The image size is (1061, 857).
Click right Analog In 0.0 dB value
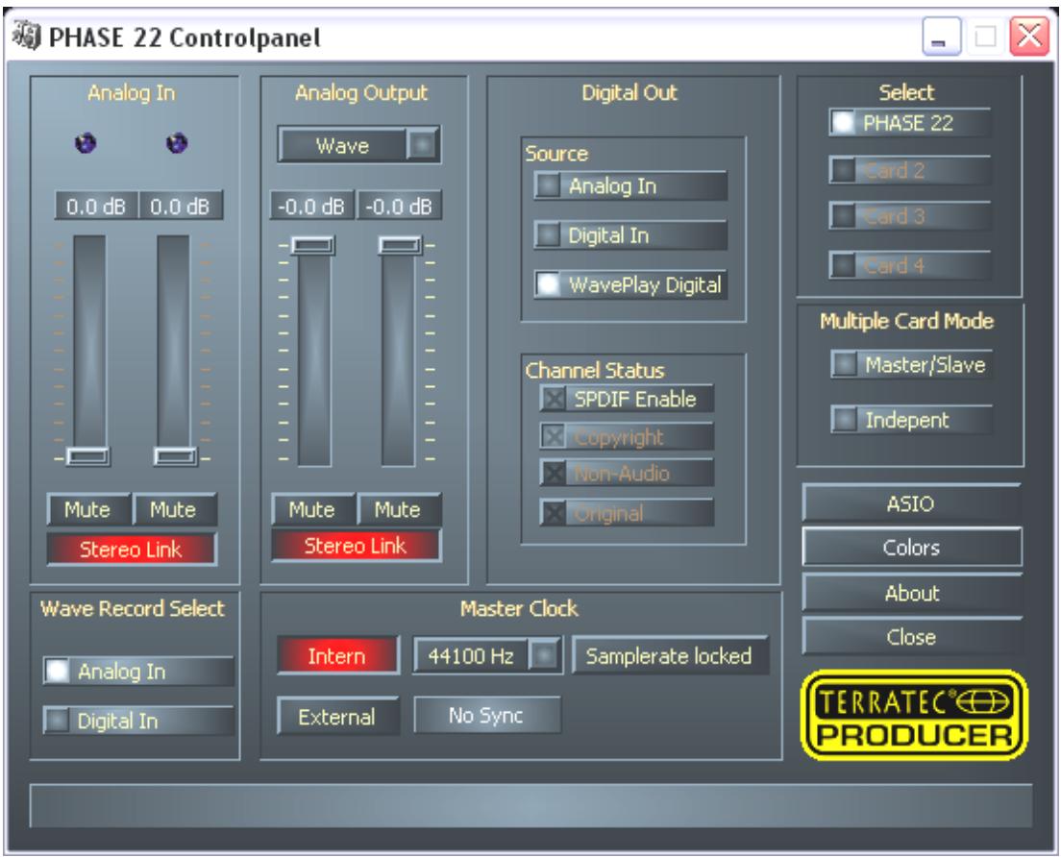click(x=181, y=206)
